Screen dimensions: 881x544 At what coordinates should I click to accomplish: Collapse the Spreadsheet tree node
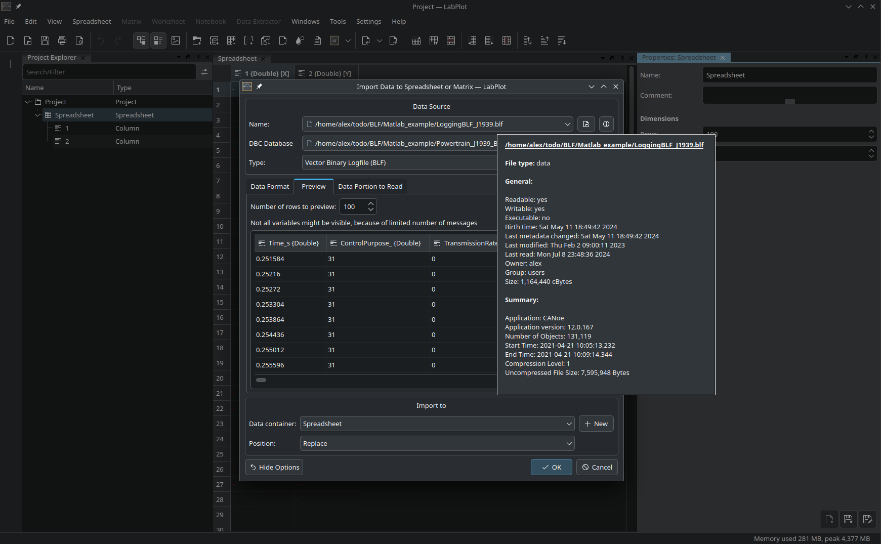click(x=37, y=115)
